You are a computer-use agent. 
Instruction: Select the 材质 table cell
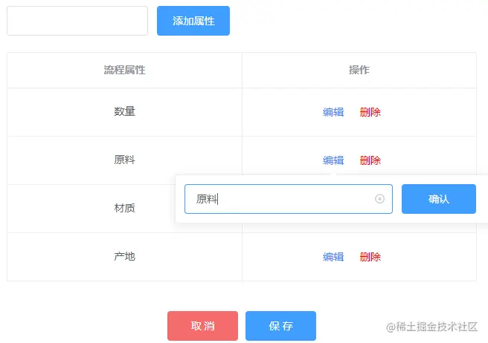coord(124,209)
